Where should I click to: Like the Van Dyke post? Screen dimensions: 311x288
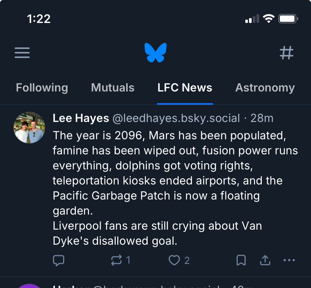coord(174,260)
